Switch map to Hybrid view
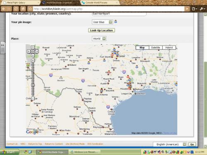Image resolution: width=207 pixels, height=155 pixels. pos(169,48)
